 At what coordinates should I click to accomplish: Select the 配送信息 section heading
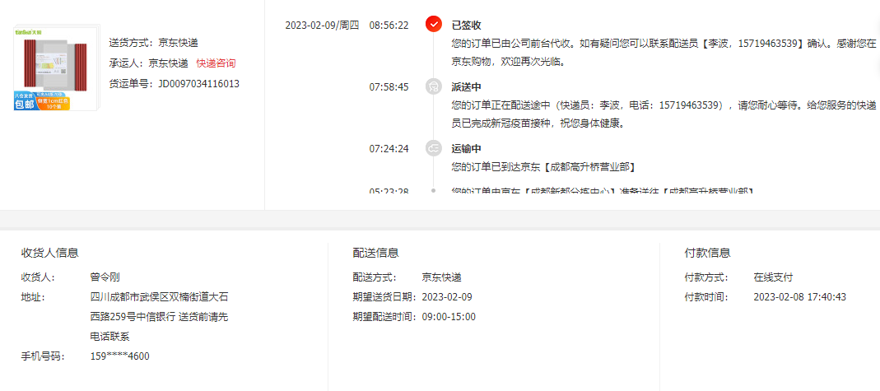coord(376,253)
